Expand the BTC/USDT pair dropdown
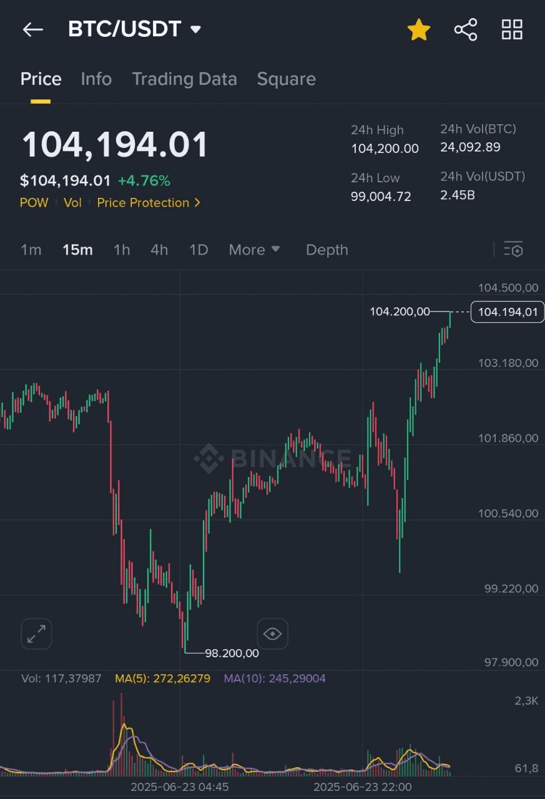 pos(195,29)
